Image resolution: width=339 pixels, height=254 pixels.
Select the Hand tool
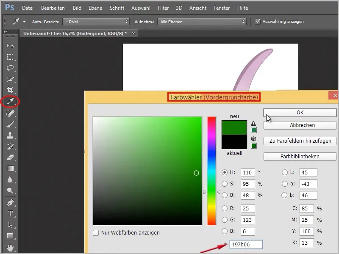tap(10, 248)
